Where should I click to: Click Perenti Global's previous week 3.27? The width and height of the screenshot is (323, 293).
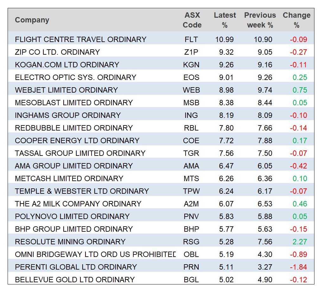click(265, 267)
